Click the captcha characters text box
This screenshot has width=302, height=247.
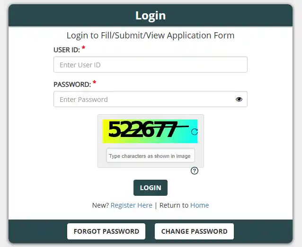(151, 156)
